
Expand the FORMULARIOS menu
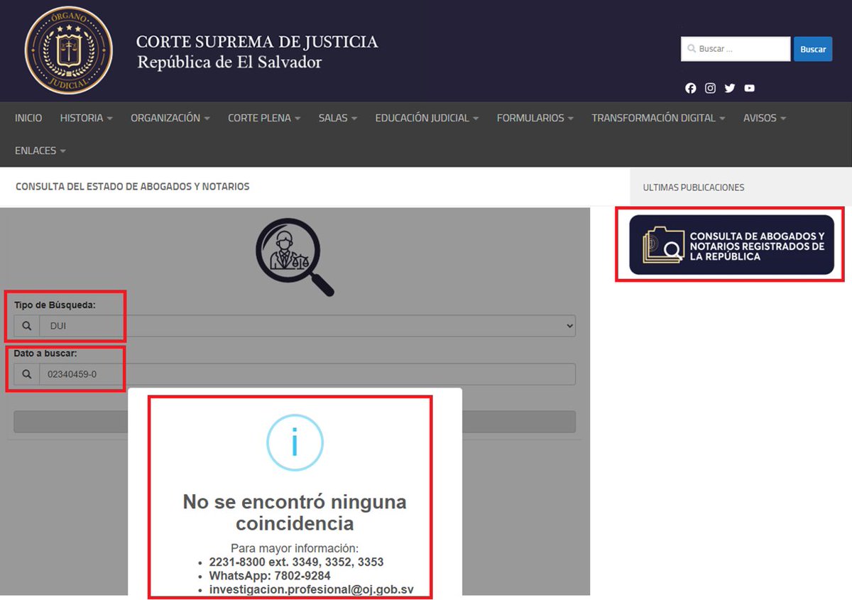click(x=535, y=118)
